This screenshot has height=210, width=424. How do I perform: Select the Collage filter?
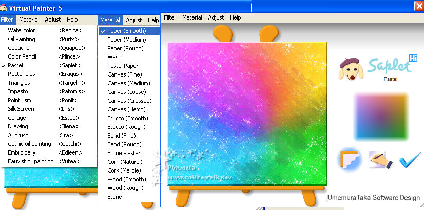click(48, 118)
